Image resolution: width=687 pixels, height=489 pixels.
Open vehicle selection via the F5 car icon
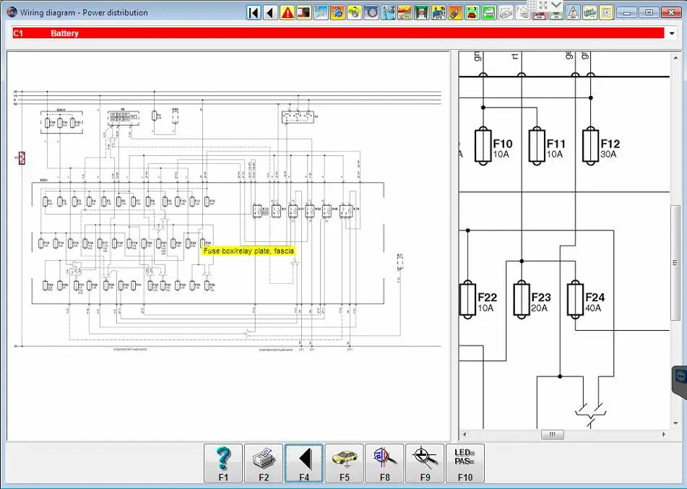click(345, 462)
